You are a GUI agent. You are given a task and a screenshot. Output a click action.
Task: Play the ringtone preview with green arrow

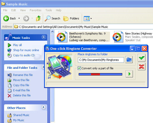[x=129, y=74]
